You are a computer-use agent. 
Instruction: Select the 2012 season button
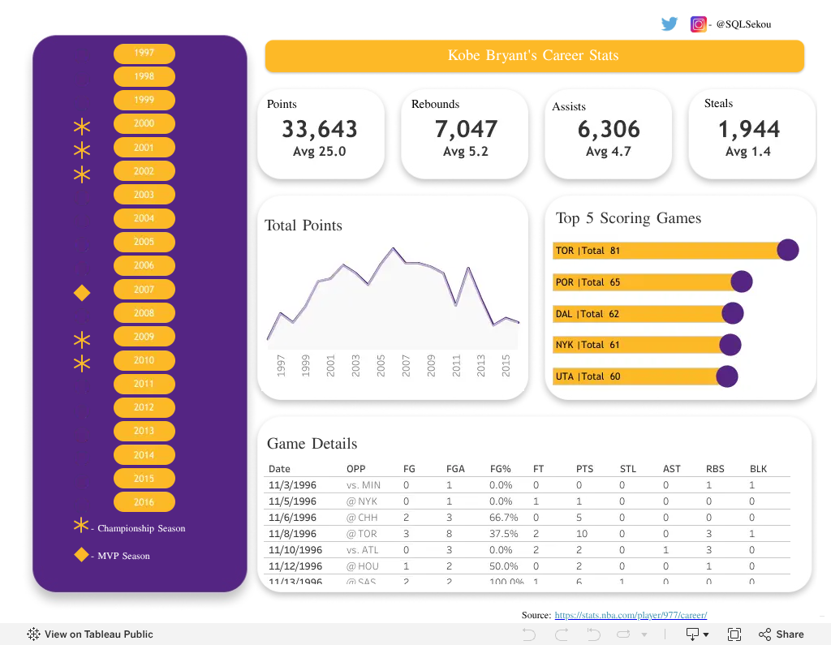pos(144,407)
